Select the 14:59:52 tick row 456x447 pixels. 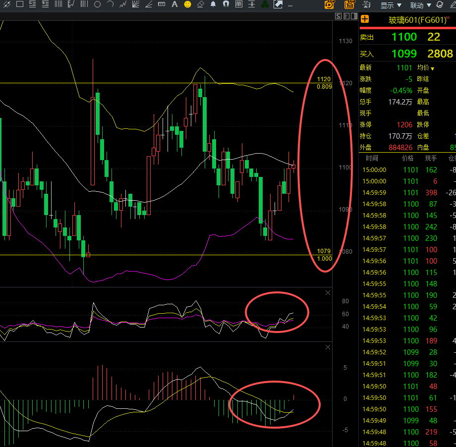[408, 352]
